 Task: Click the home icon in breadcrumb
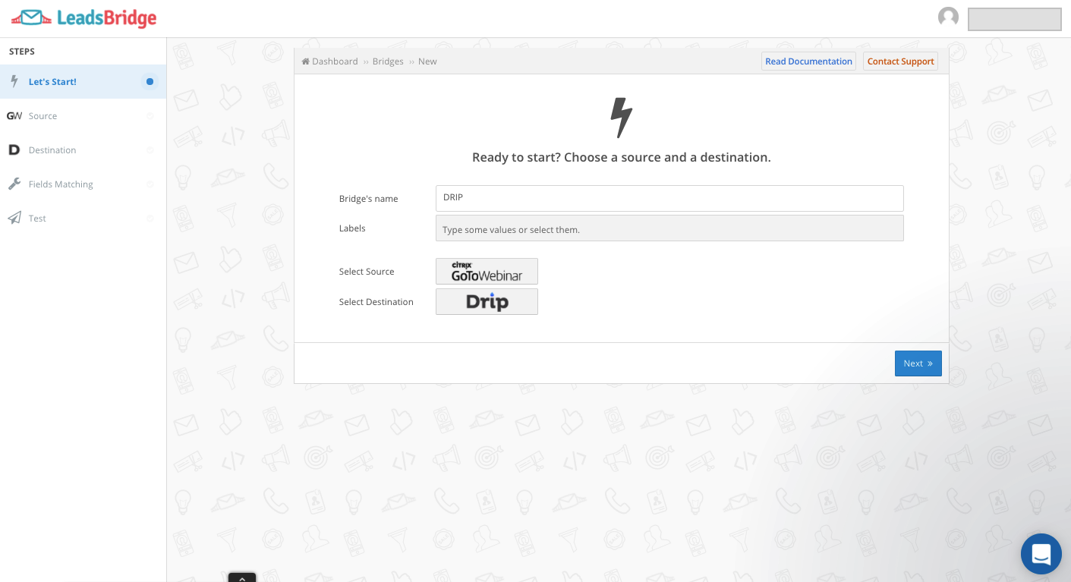[x=305, y=61]
